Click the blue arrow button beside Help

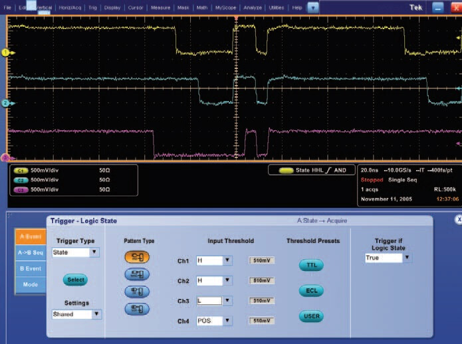point(312,7)
